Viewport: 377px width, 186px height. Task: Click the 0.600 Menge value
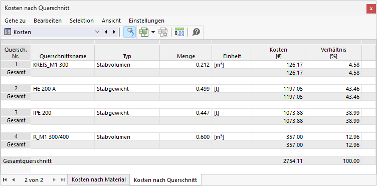(x=186, y=137)
